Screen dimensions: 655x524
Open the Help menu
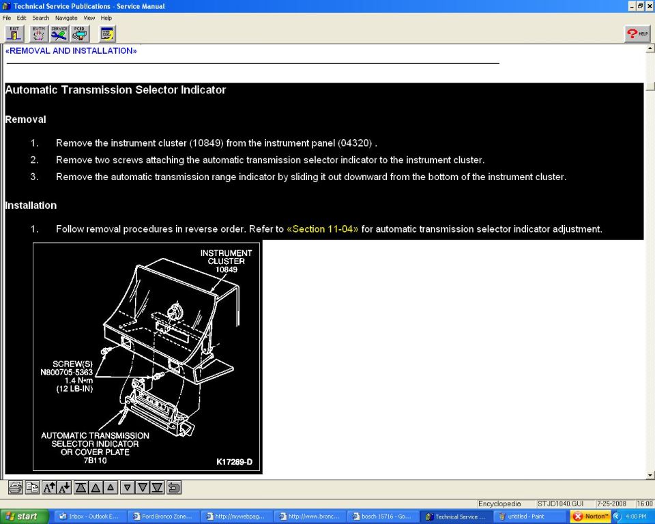click(106, 18)
